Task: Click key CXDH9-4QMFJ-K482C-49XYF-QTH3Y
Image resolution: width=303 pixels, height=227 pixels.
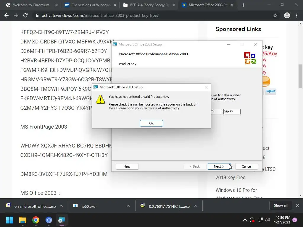Action: click(x=64, y=155)
